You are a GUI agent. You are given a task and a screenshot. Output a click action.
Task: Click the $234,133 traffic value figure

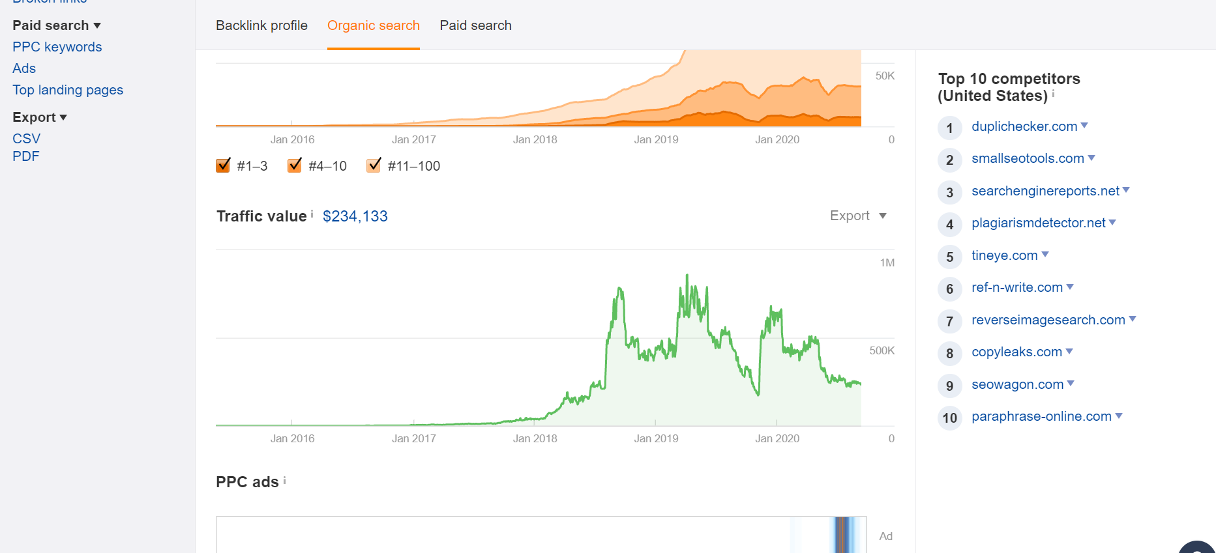pyautogui.click(x=355, y=216)
